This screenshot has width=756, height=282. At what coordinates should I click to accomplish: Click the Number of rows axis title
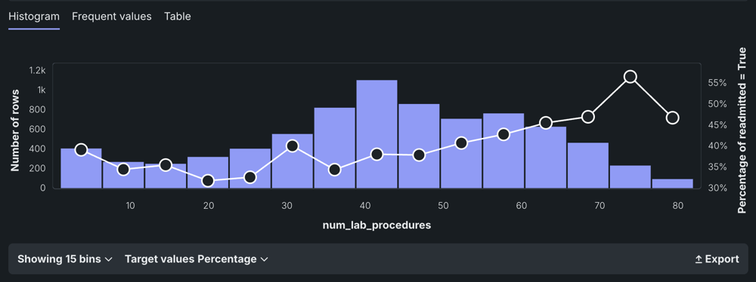(x=15, y=130)
